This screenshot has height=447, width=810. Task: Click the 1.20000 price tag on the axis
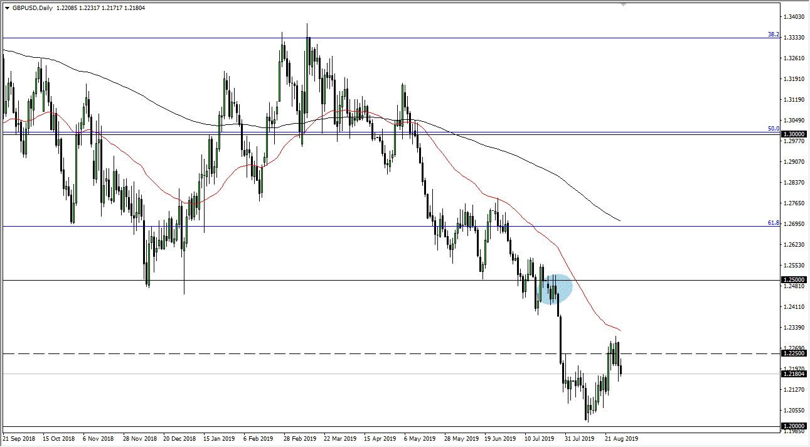[x=793, y=426]
